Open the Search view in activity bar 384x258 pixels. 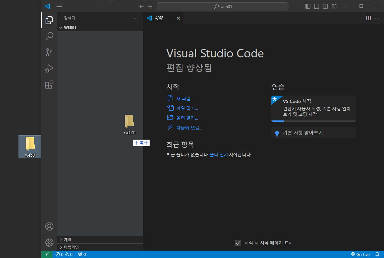tap(49, 36)
